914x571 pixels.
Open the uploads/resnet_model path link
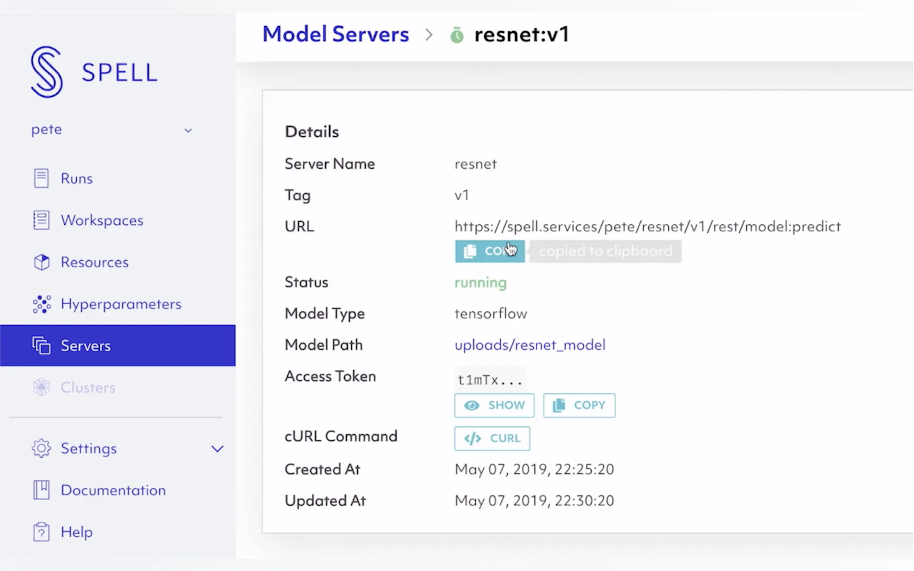[x=529, y=345]
